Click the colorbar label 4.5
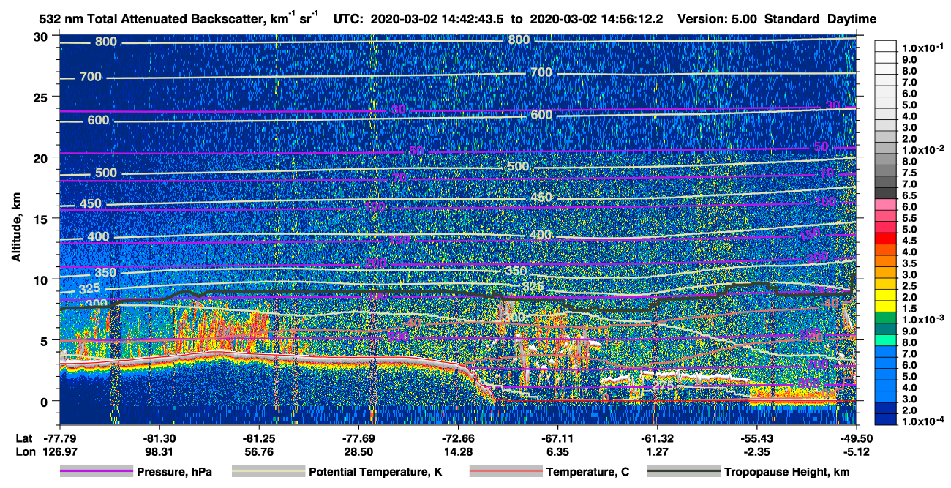Screen dimensions: 951x488 tap(909, 240)
